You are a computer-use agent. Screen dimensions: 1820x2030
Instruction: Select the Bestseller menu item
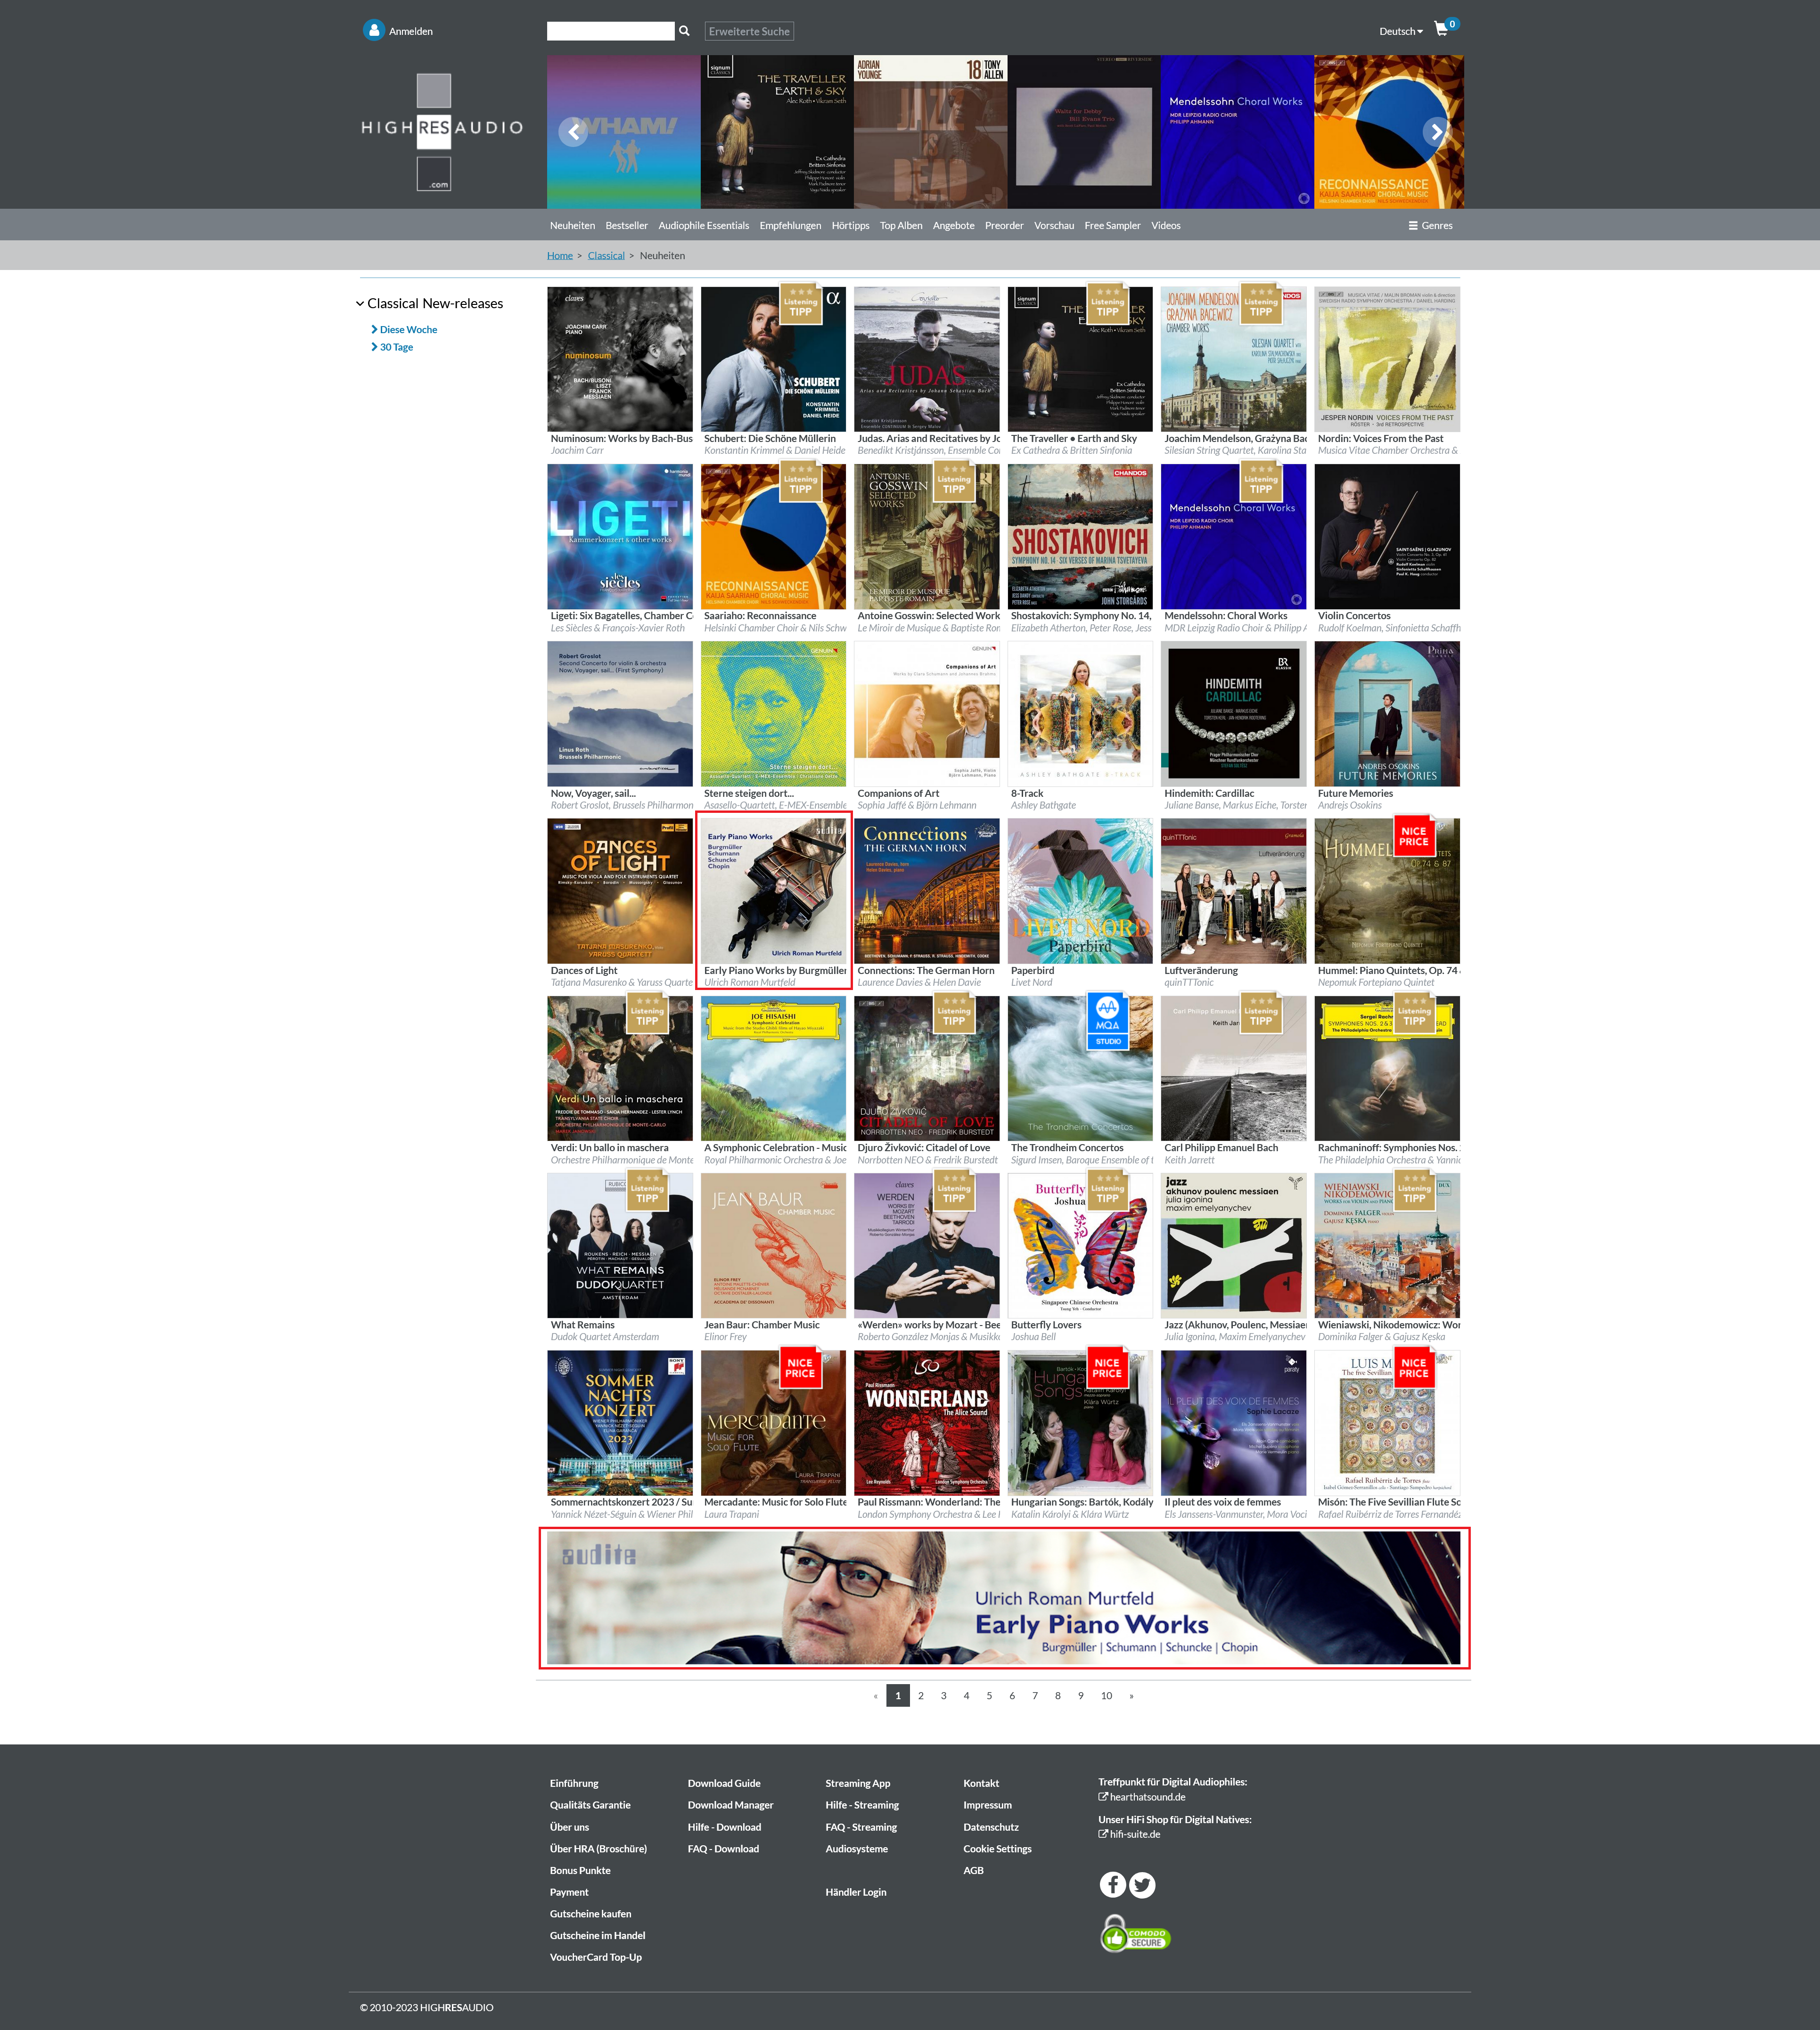pyautogui.click(x=626, y=225)
